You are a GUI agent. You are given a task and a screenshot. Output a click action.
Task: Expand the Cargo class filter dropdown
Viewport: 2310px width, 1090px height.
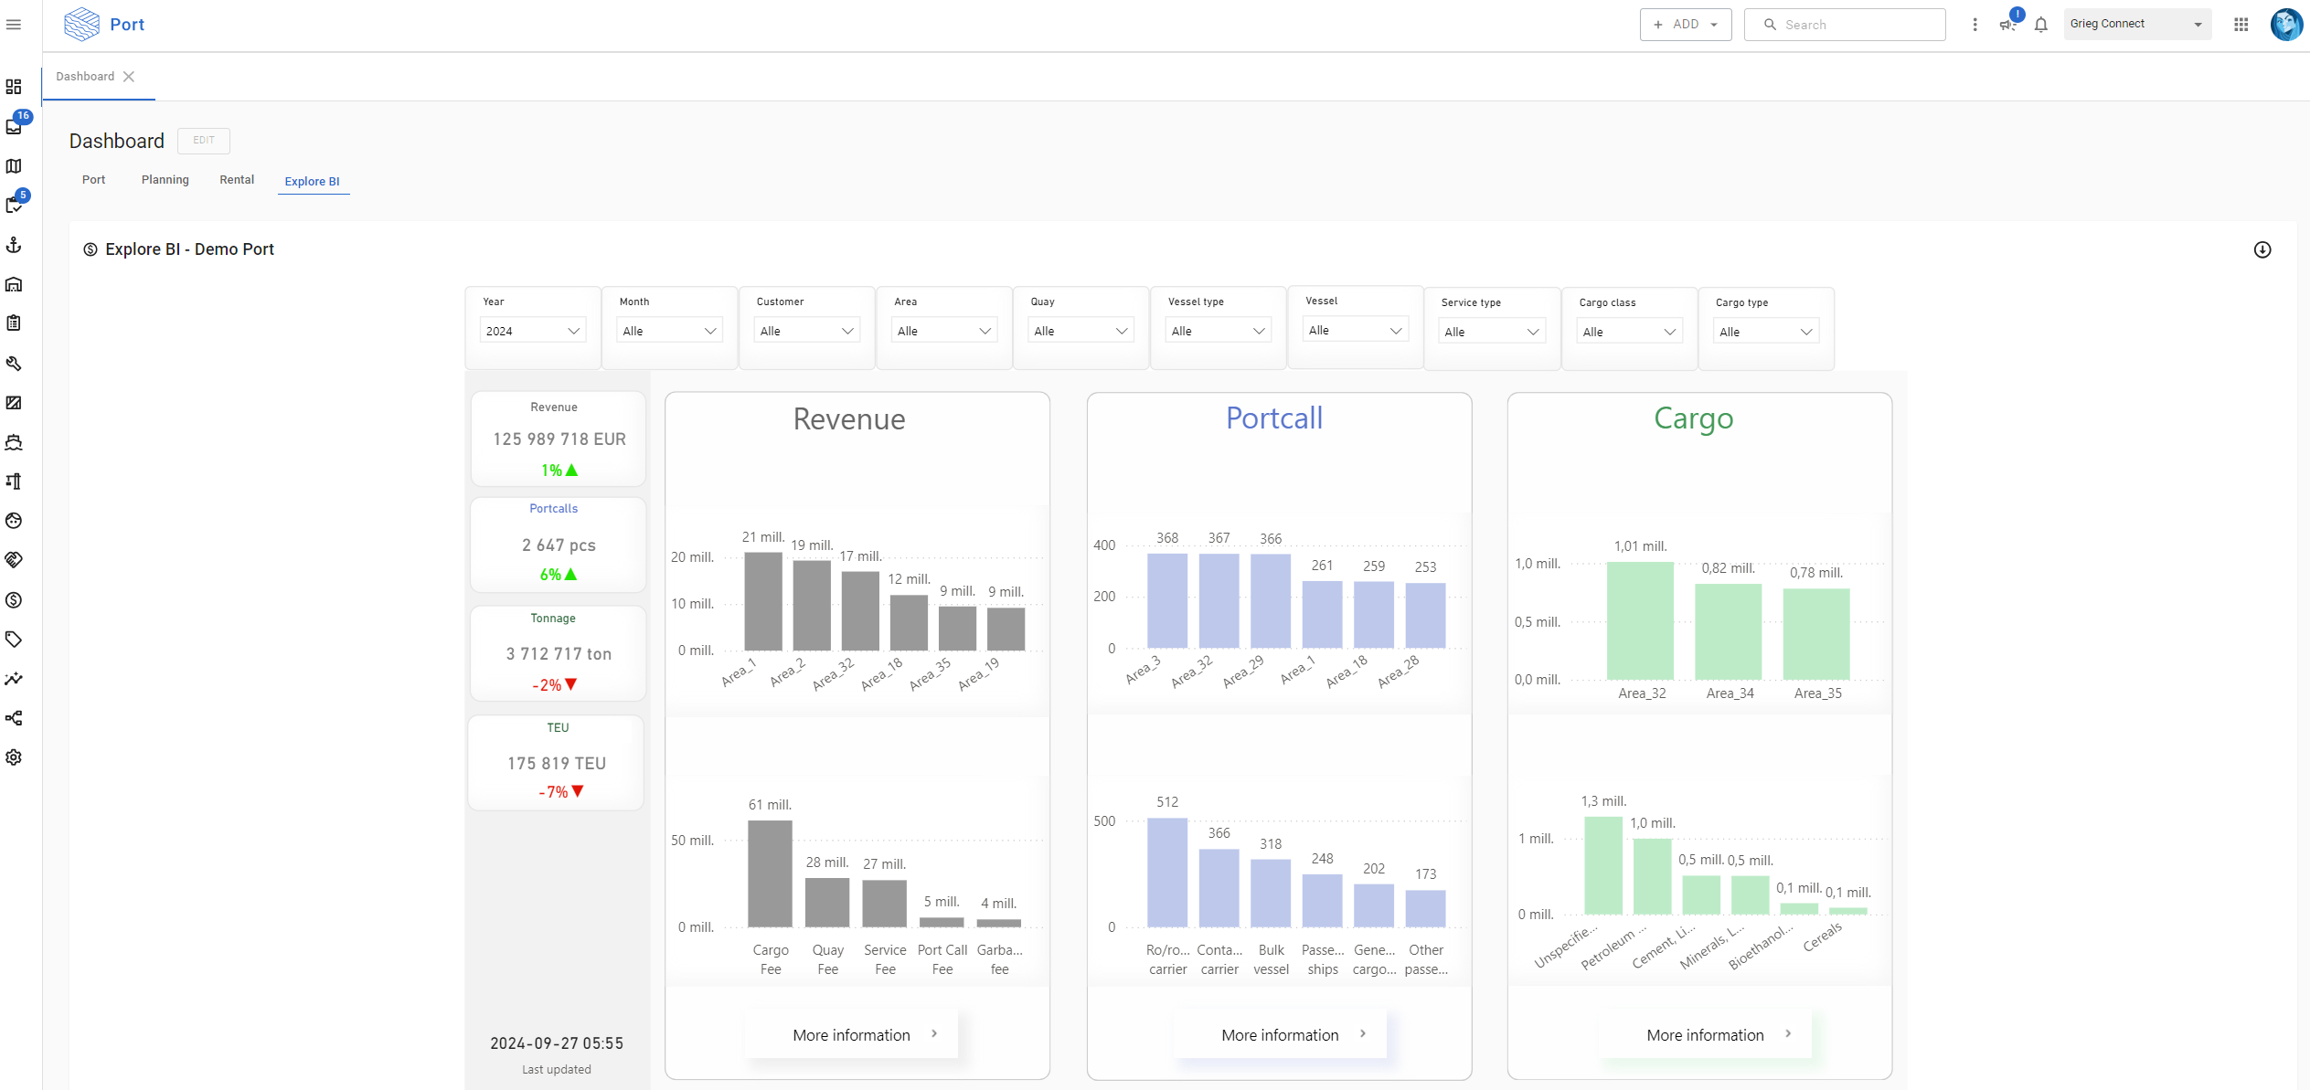point(1629,332)
